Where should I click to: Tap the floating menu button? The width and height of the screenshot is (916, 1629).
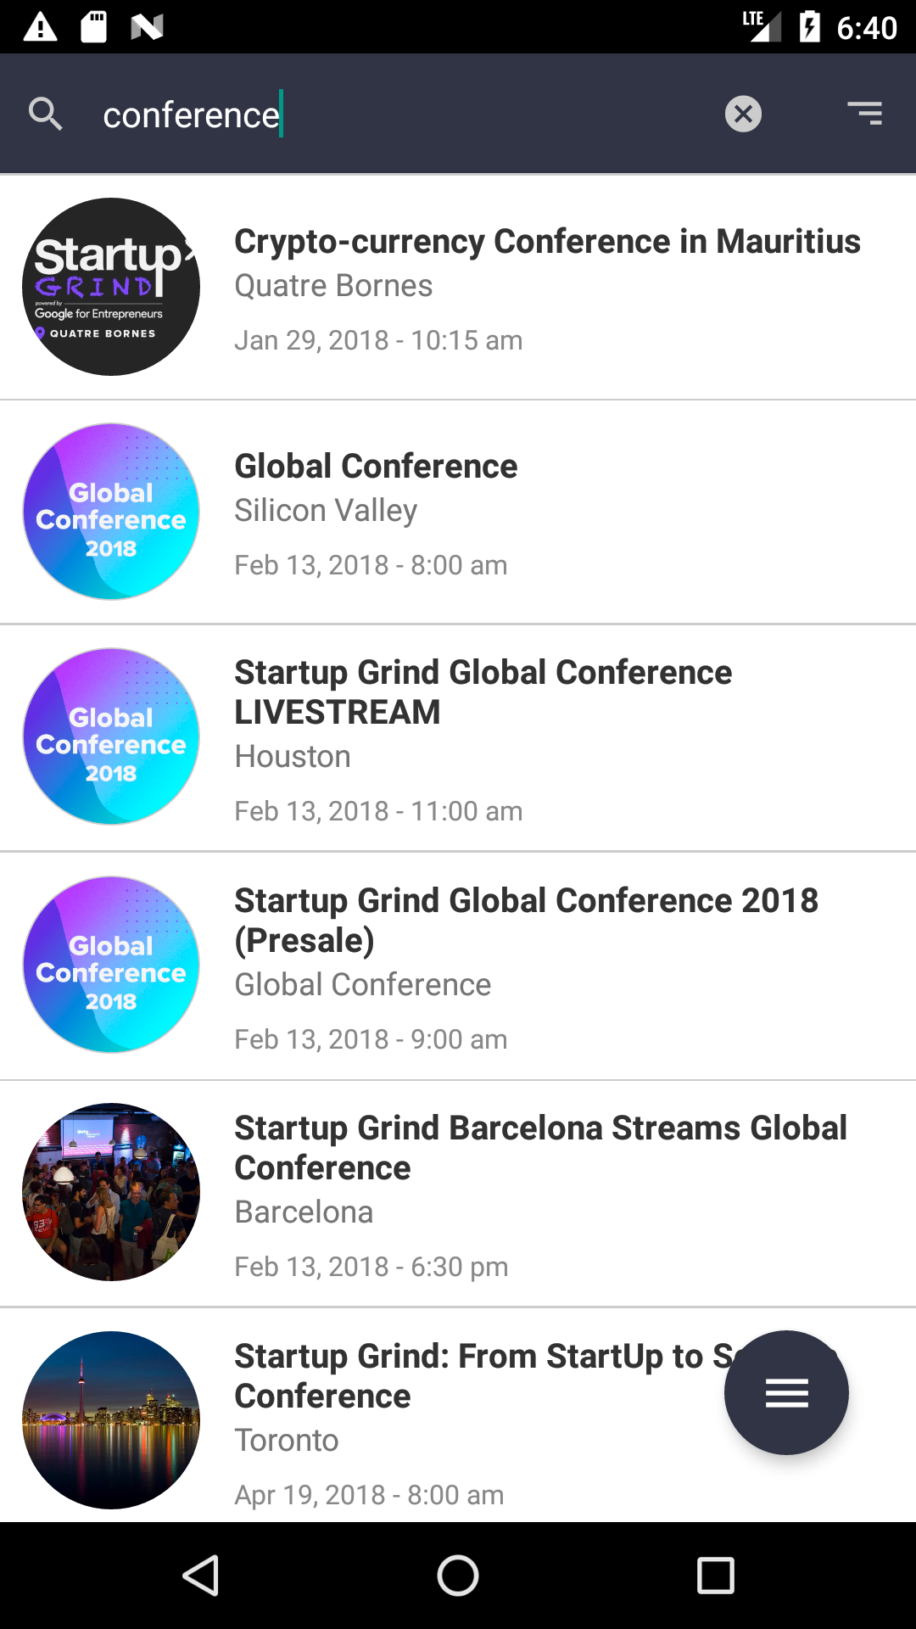pos(786,1393)
